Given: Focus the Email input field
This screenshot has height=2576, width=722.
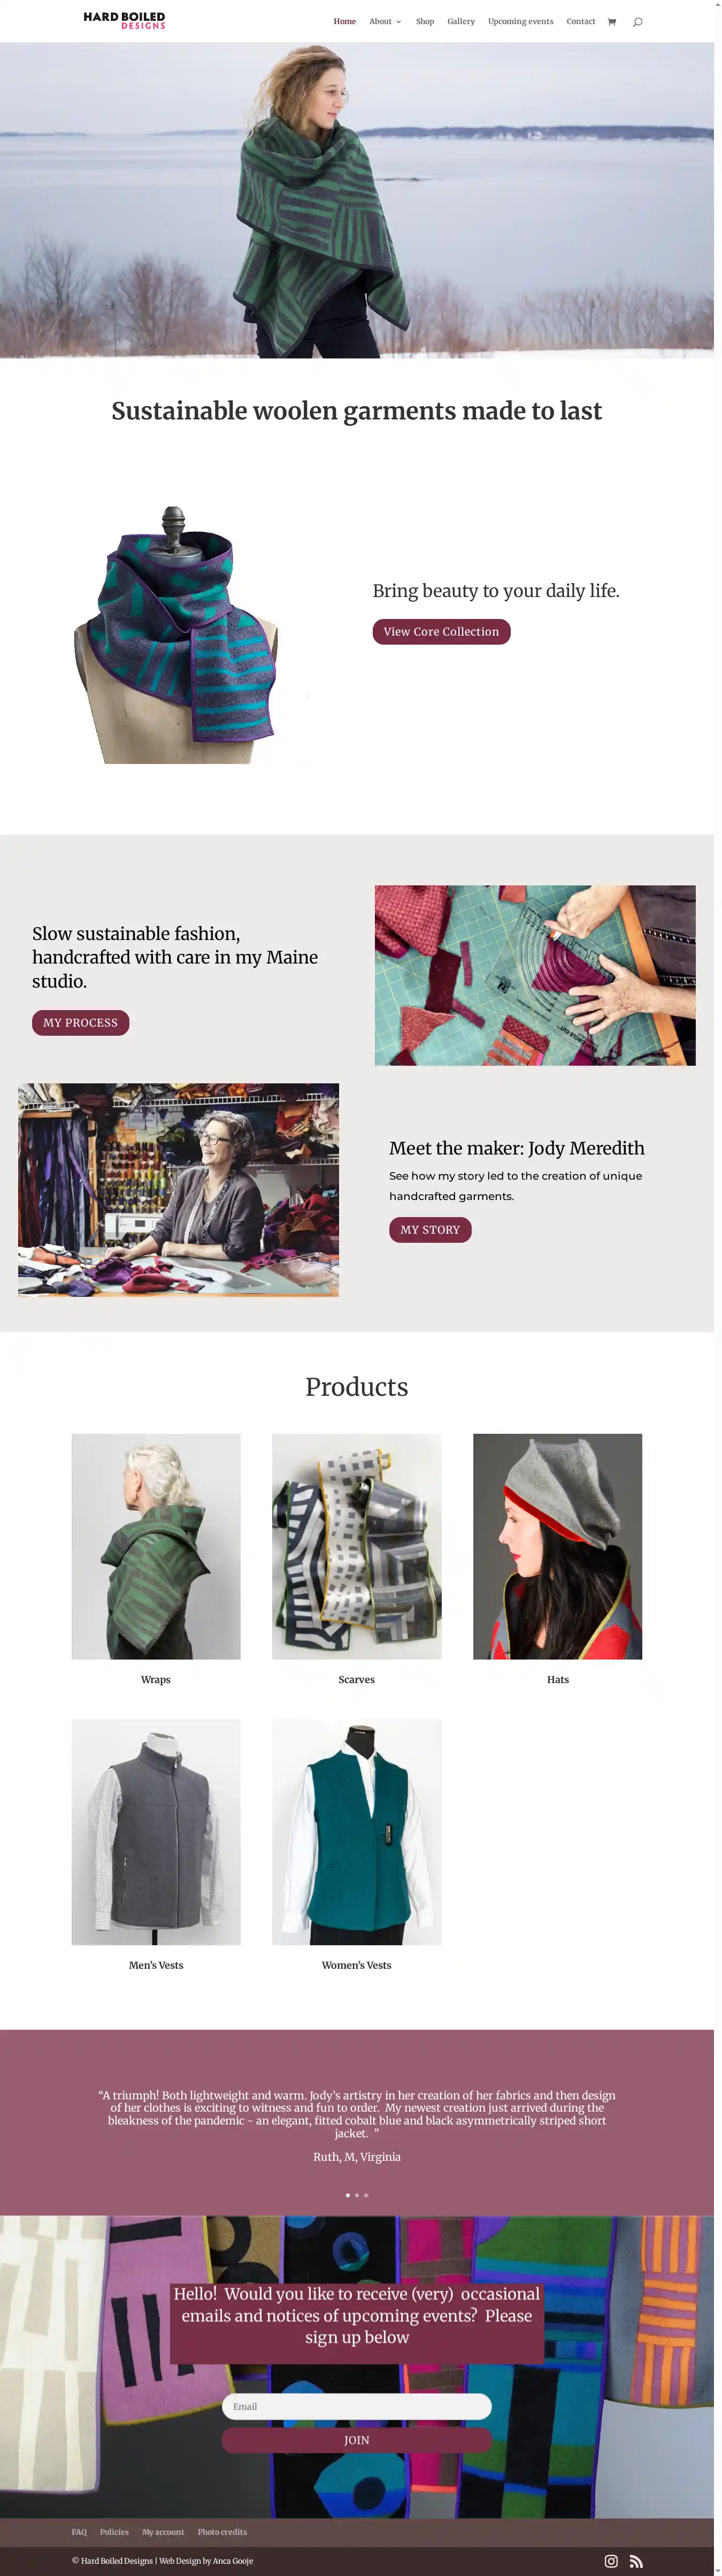Looking at the screenshot, I should [356, 2406].
